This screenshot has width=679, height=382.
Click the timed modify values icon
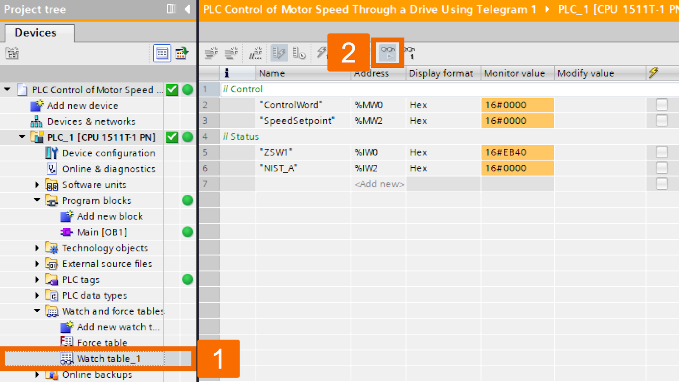click(x=299, y=53)
